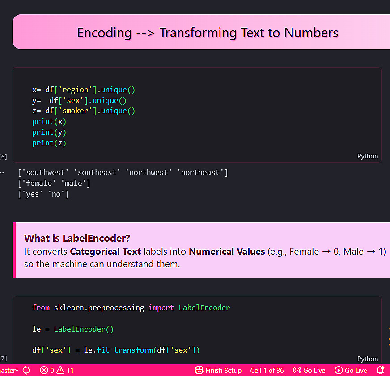Click the Go Live play icon item
The width and height of the screenshot is (390, 376).
point(351,370)
